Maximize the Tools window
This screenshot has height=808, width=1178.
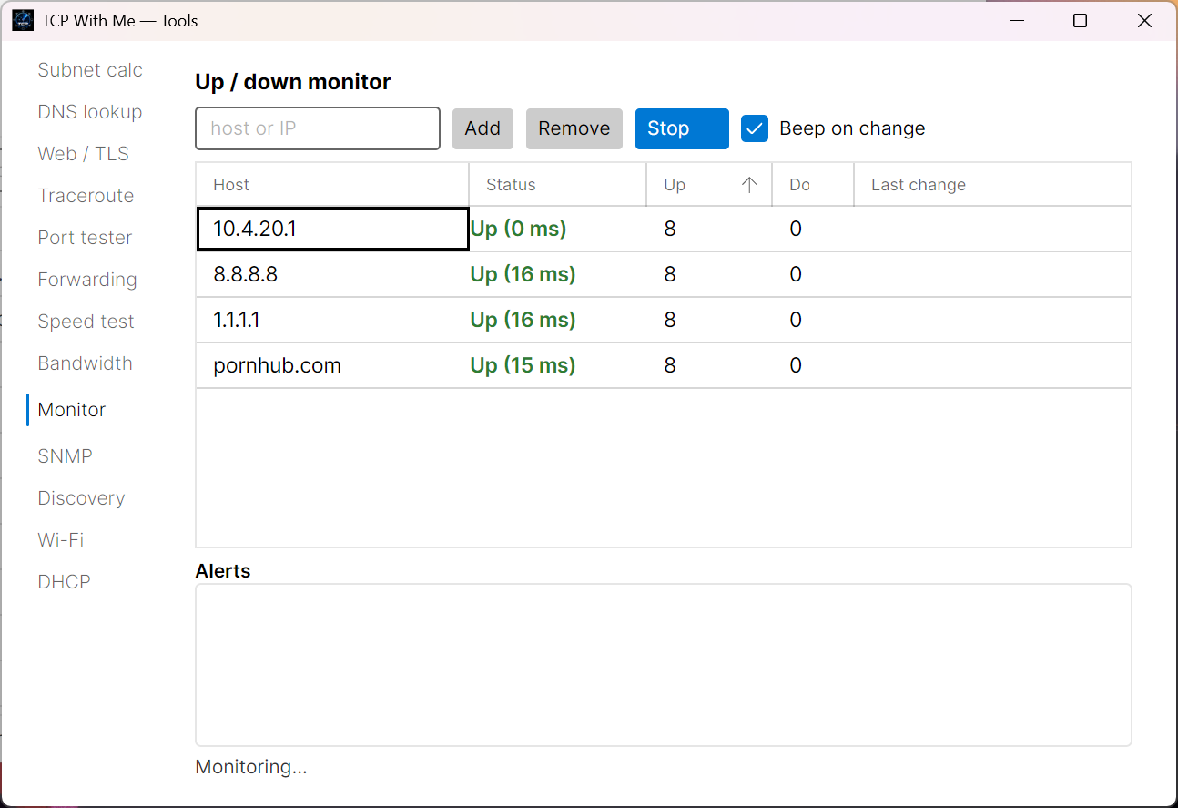tap(1080, 20)
